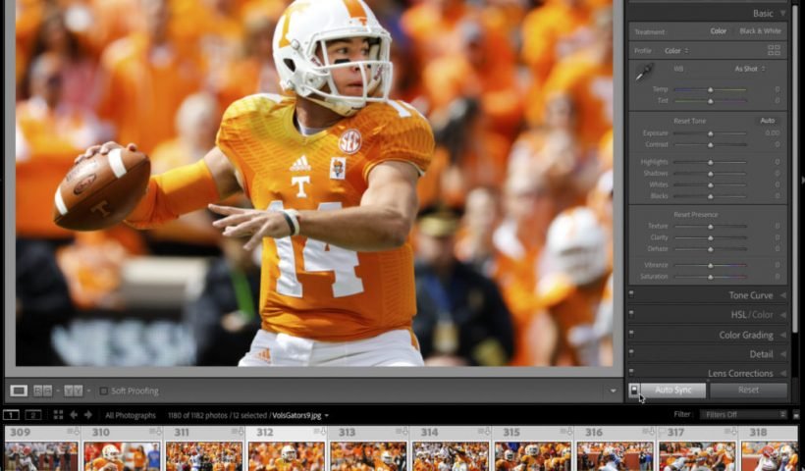Viewport: 805px width, 471px height.
Task: Enable the Soft Proofing checkbox
Action: [x=103, y=391]
